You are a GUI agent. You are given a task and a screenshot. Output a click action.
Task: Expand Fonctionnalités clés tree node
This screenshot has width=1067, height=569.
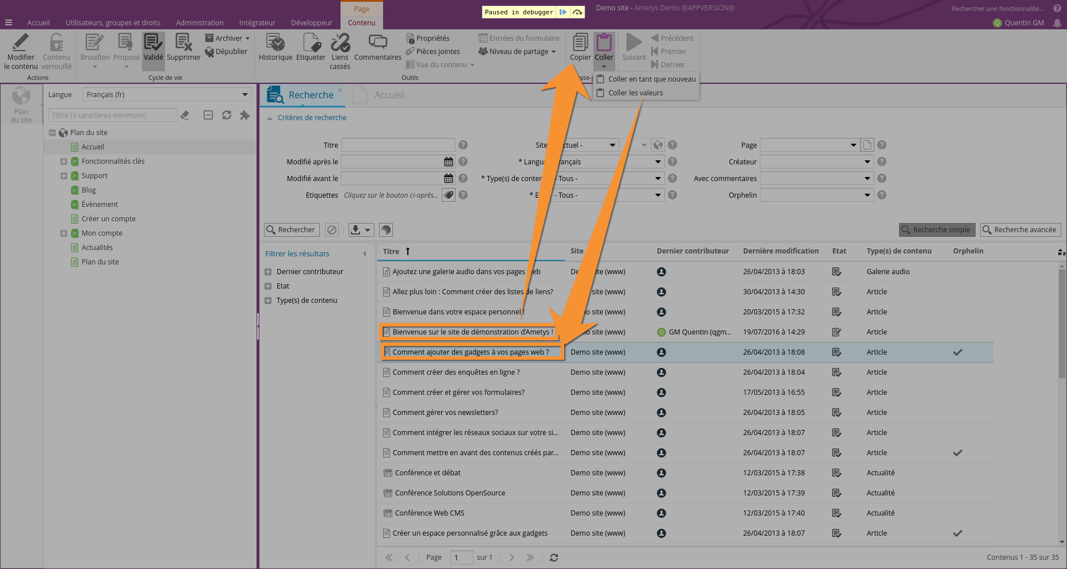[x=64, y=162]
